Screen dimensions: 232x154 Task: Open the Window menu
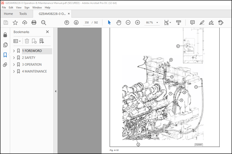point(37,7)
